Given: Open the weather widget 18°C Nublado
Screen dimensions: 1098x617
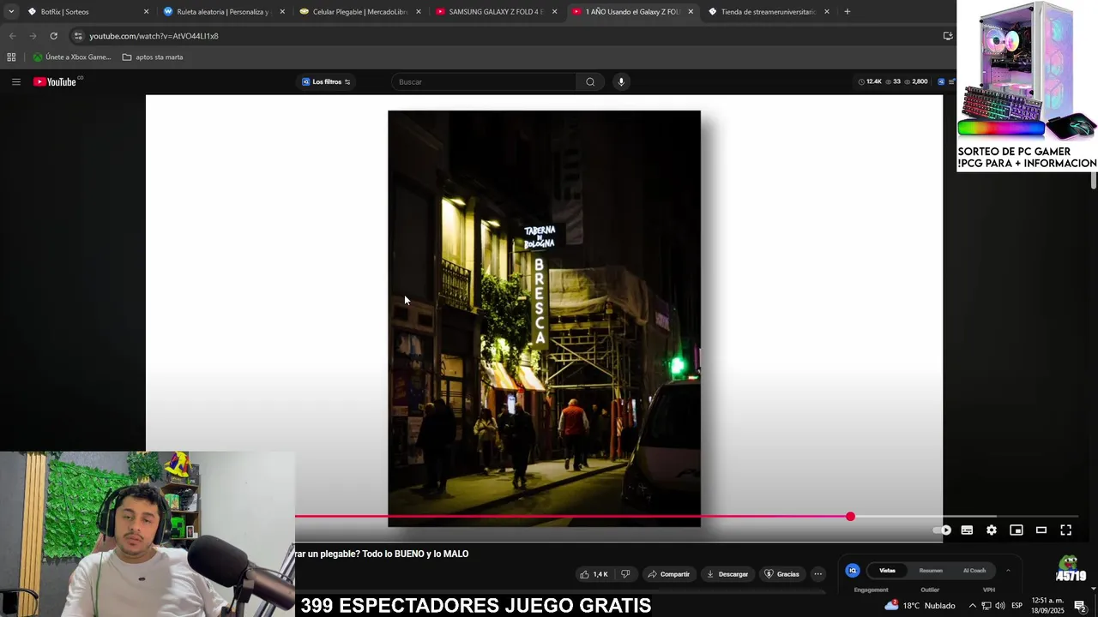Looking at the screenshot, I should (x=920, y=606).
